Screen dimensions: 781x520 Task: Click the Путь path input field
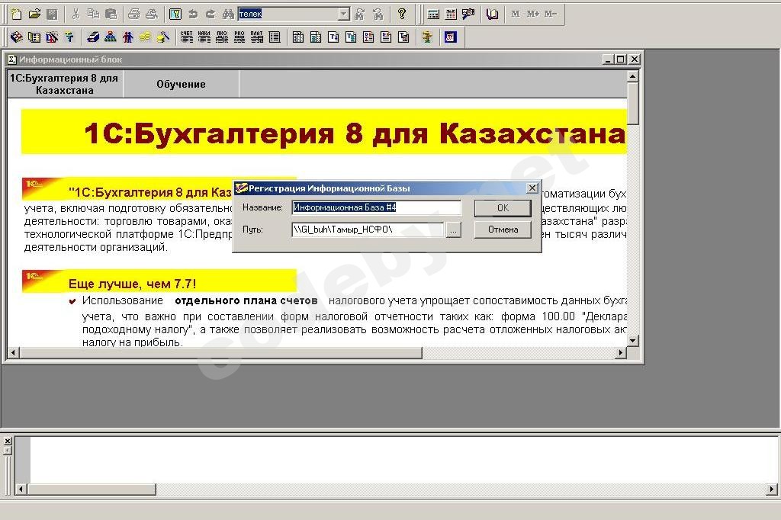click(368, 230)
